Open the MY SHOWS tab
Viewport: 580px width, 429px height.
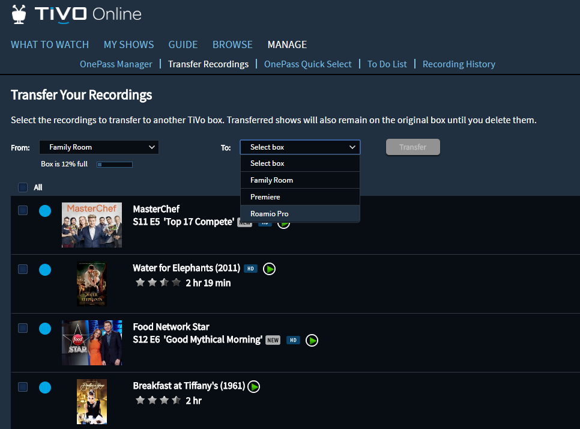(x=128, y=45)
